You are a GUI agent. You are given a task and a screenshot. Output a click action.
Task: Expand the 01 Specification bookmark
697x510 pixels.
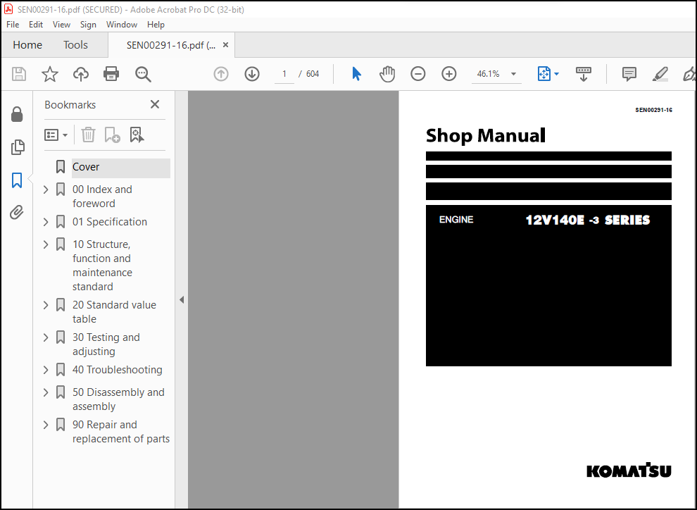[46, 222]
